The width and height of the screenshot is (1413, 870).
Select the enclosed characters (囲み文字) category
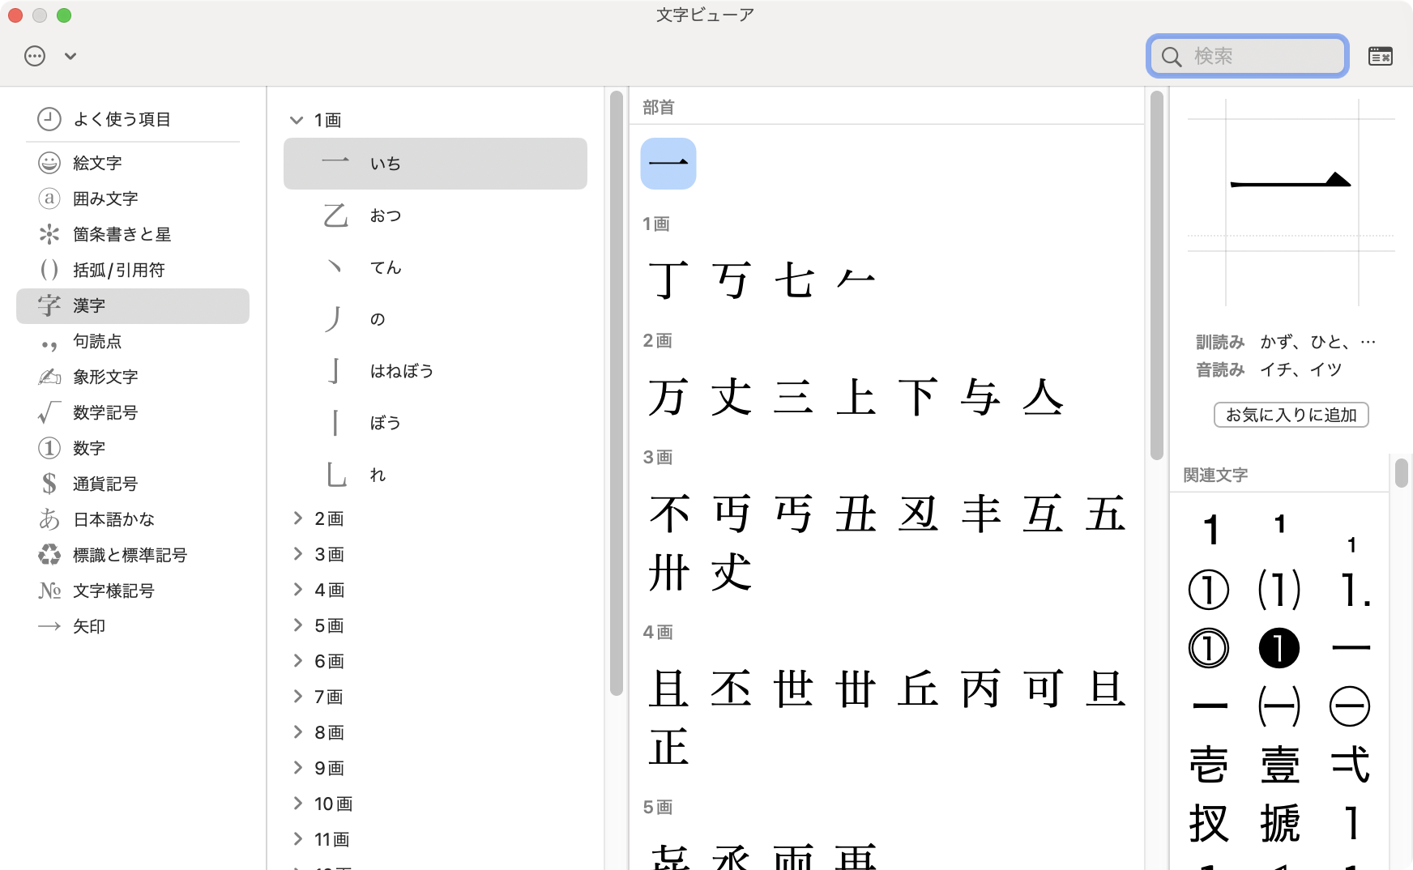coord(105,198)
